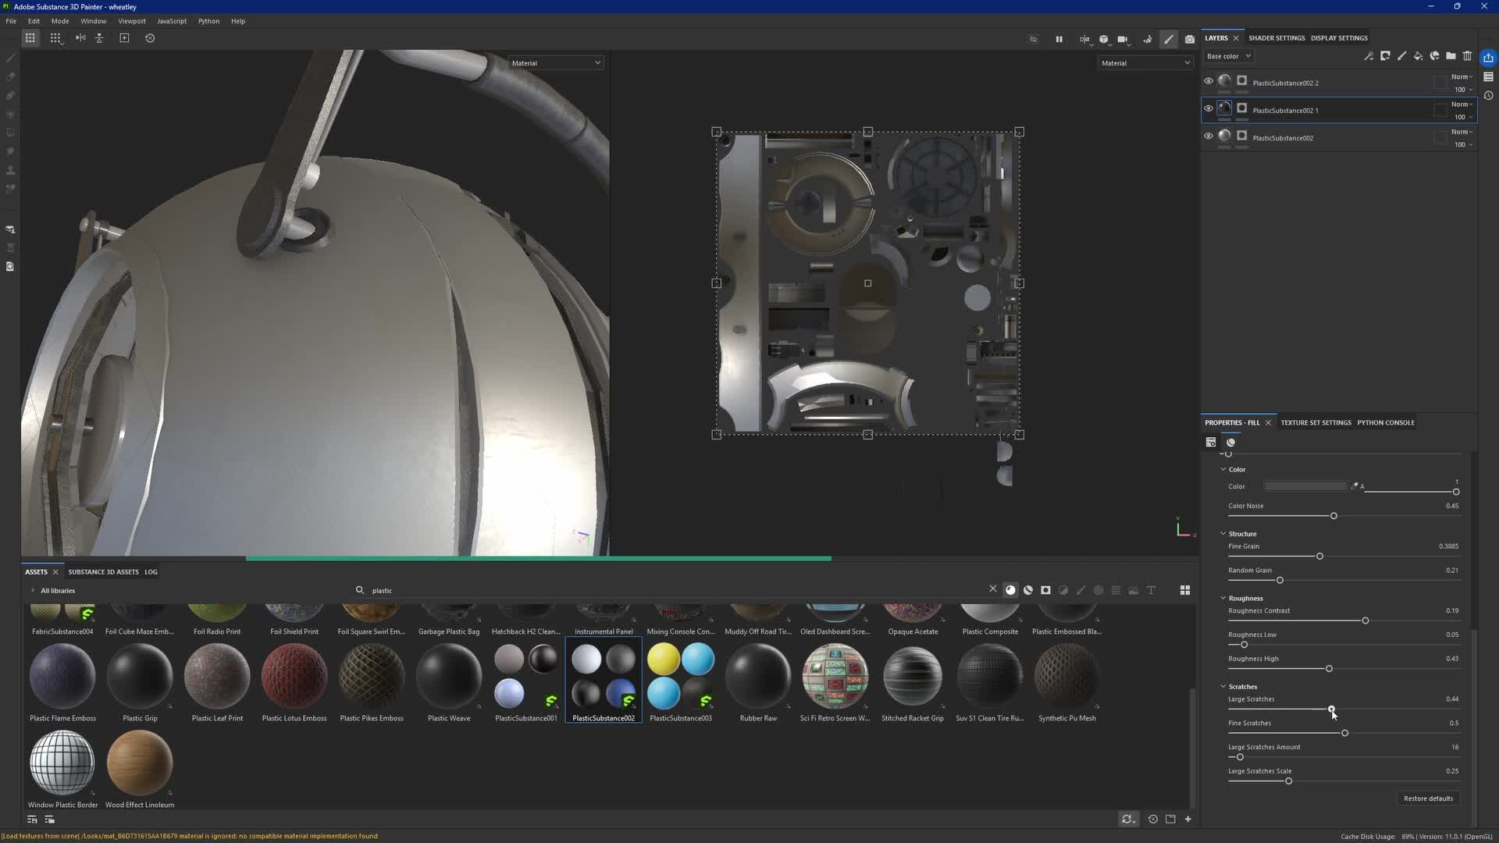
Task: Select the Eraser tool in the left toolbar
Action: (x=10, y=76)
